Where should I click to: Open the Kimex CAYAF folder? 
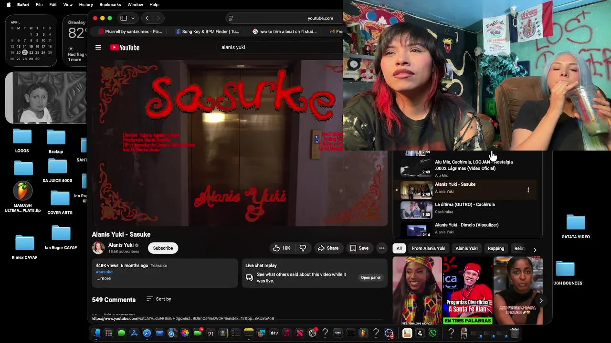coord(24,247)
